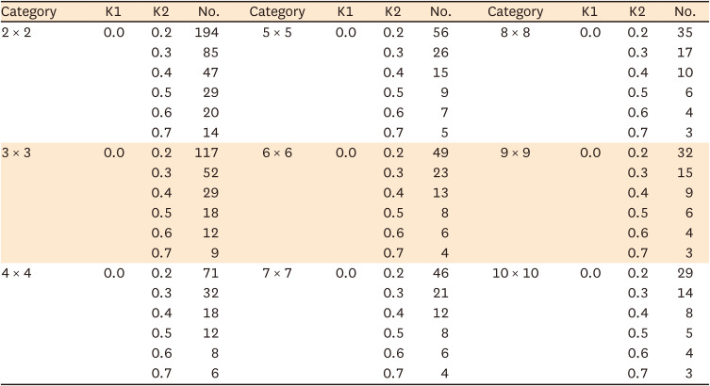Select the cell containing 49

tap(440, 153)
